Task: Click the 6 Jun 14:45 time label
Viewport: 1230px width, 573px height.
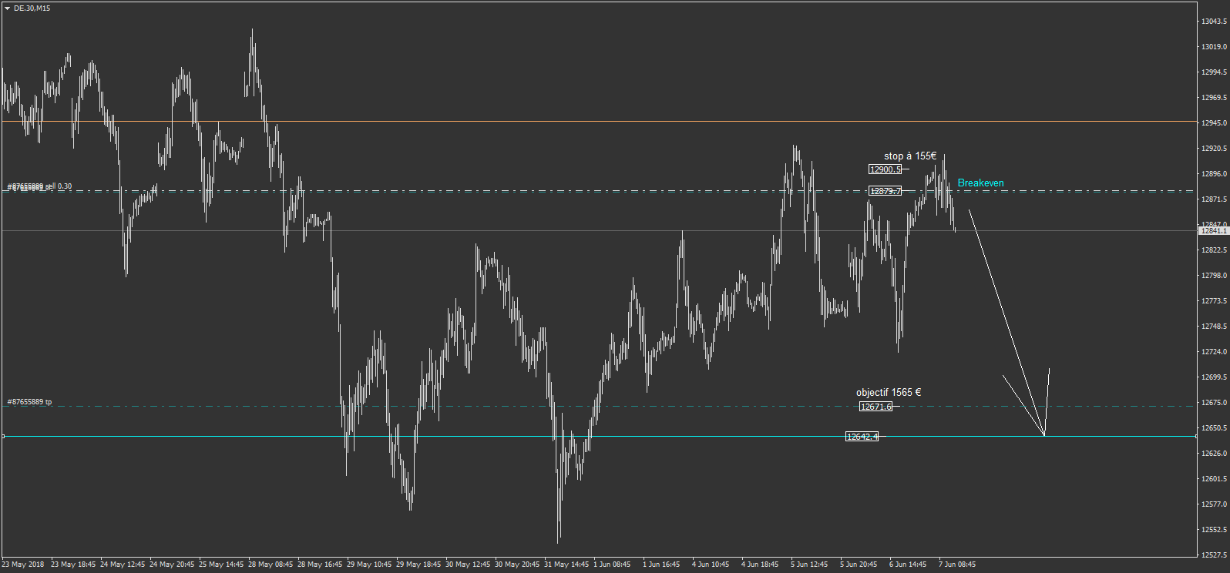Action: [908, 565]
